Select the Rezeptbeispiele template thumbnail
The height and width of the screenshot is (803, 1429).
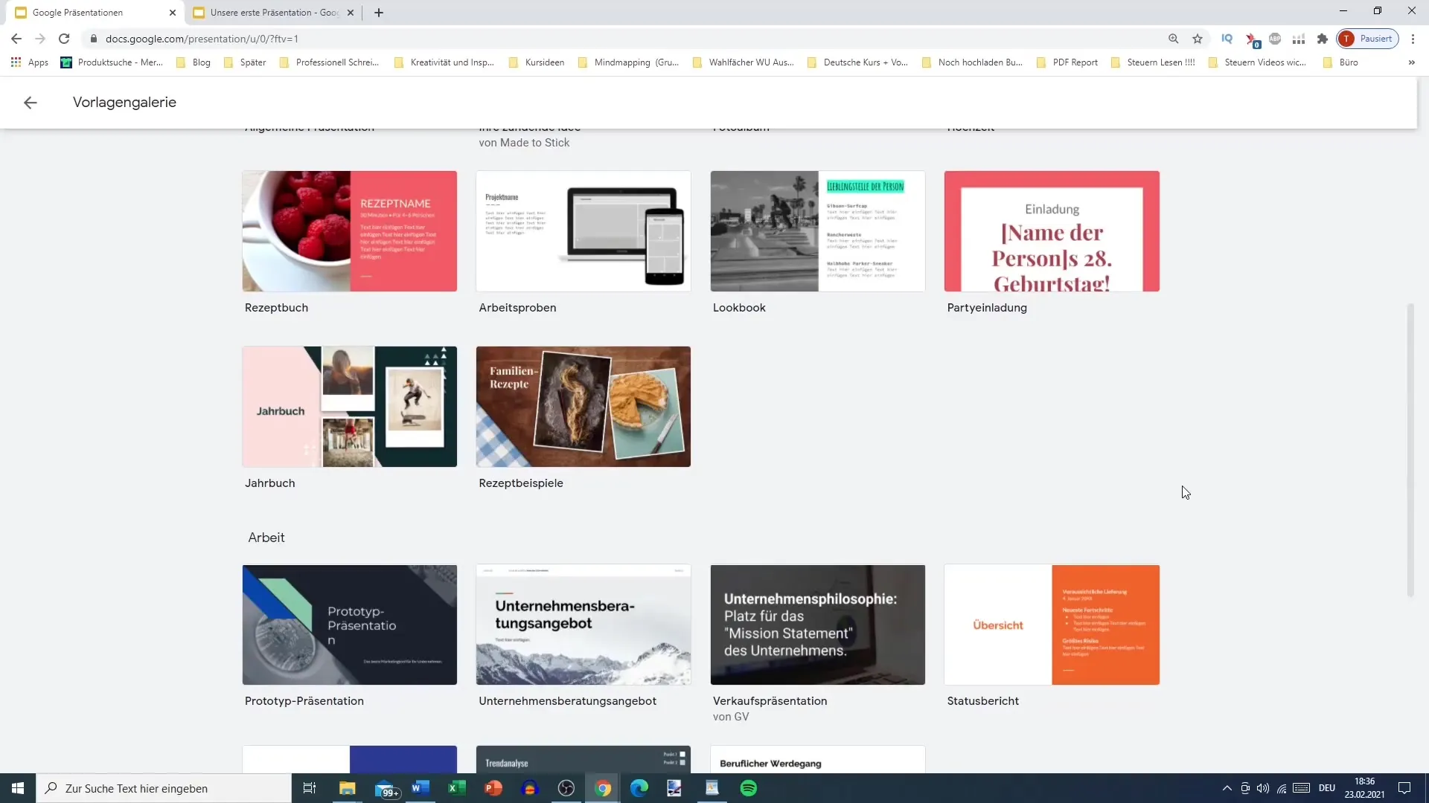(584, 407)
